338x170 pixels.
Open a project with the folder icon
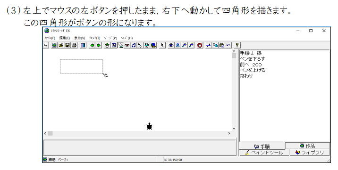[x=61, y=45]
